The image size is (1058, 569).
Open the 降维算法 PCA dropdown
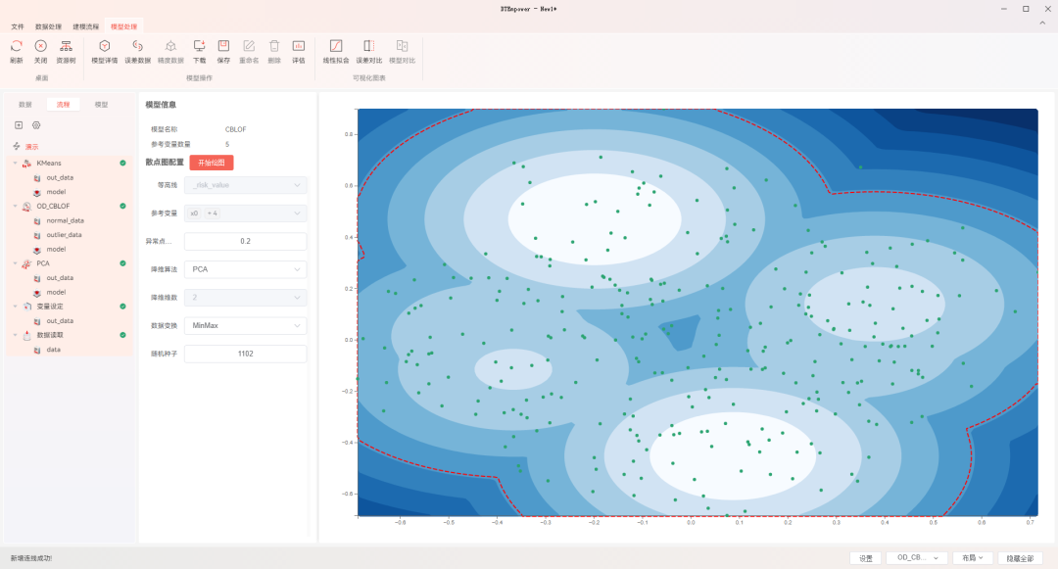(x=246, y=269)
